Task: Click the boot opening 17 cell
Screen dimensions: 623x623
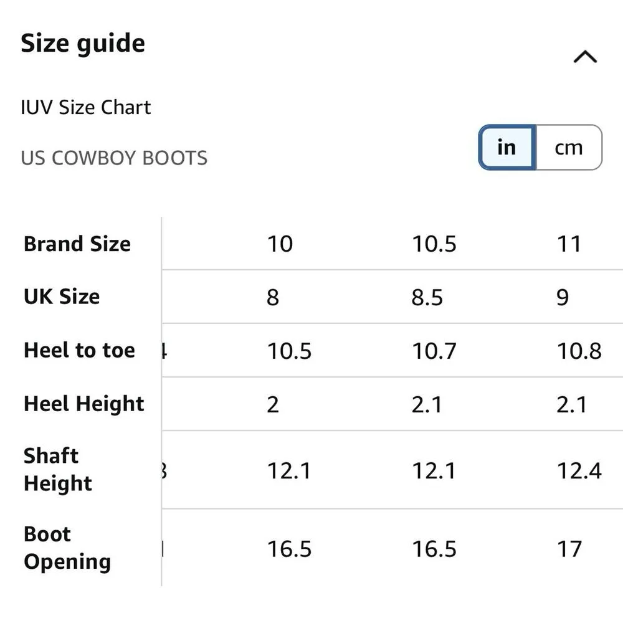Action: (x=569, y=549)
